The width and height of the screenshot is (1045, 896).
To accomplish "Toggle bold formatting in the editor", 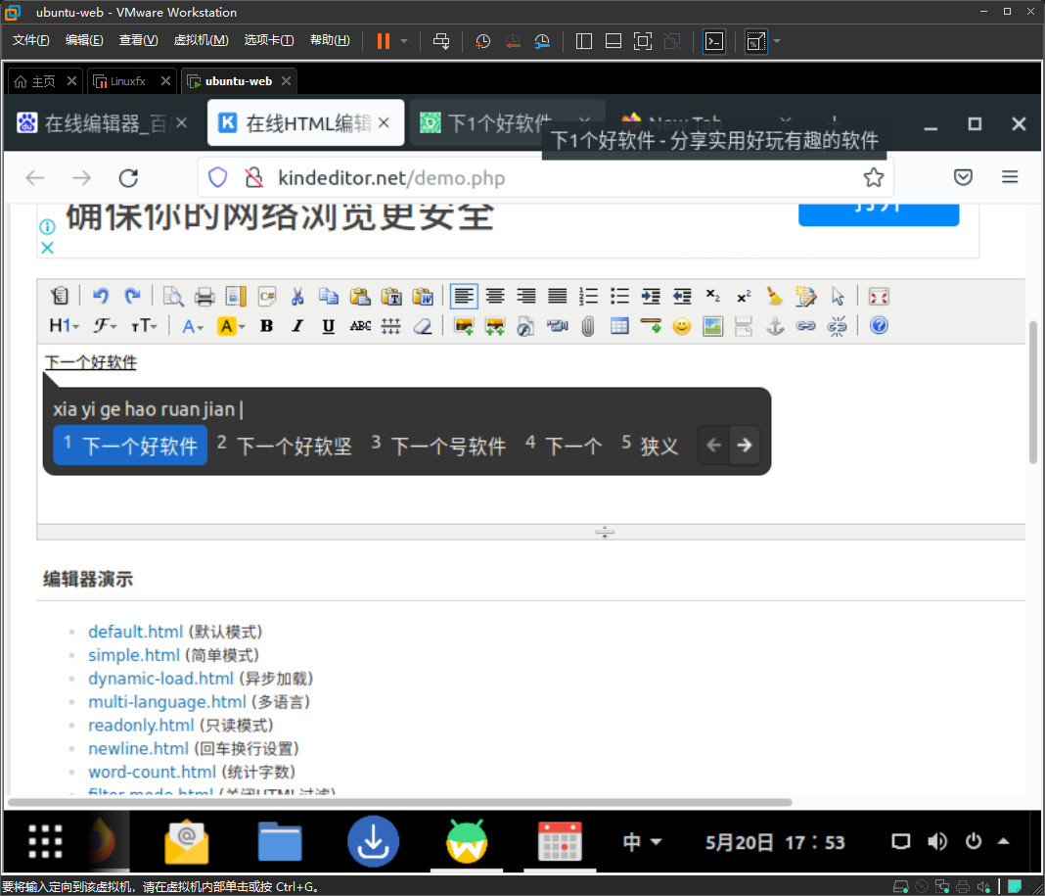I will tap(266, 326).
